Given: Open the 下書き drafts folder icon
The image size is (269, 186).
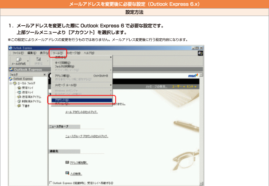Looking at the screenshot, I should (x=19, y=106).
